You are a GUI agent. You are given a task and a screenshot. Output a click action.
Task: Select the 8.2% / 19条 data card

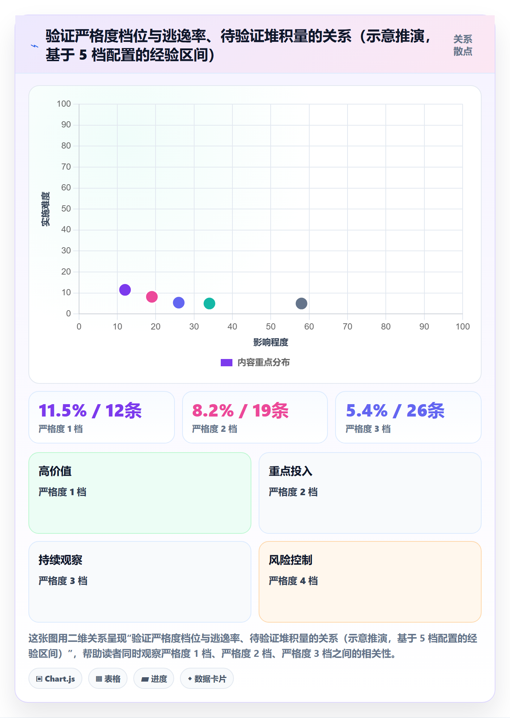point(255,417)
